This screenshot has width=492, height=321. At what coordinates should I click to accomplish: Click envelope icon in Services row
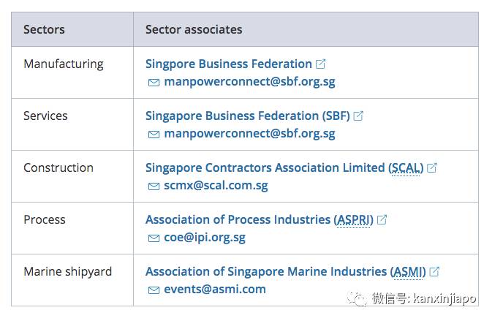pyautogui.click(x=154, y=135)
